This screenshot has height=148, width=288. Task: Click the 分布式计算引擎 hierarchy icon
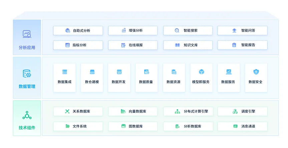[x=177, y=111]
